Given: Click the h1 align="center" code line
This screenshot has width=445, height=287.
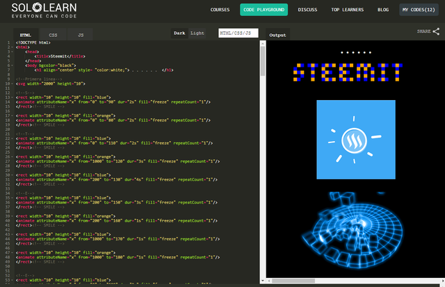Looking at the screenshot, I should (x=104, y=70).
